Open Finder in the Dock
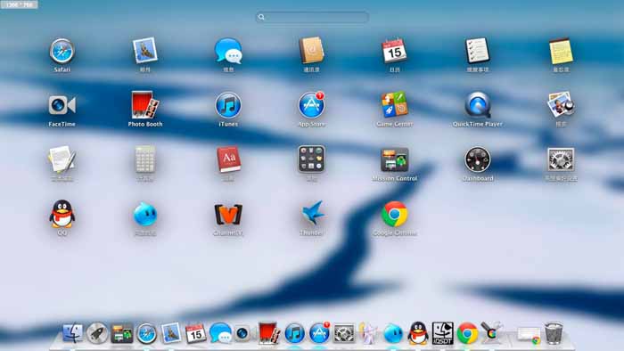 click(x=73, y=333)
